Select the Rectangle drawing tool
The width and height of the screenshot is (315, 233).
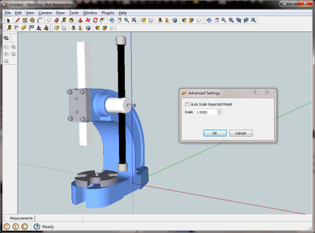point(25,20)
